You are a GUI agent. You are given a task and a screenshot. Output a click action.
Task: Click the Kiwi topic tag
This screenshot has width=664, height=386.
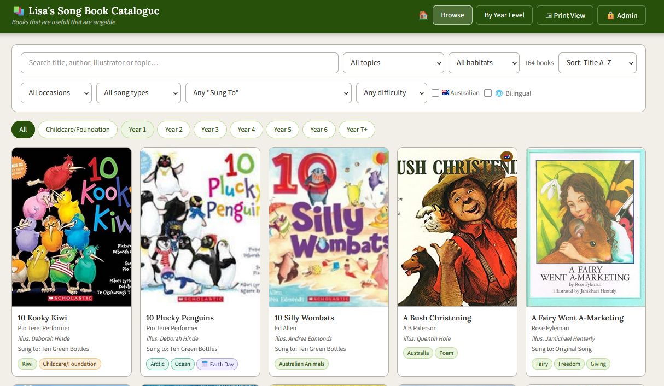(27, 364)
